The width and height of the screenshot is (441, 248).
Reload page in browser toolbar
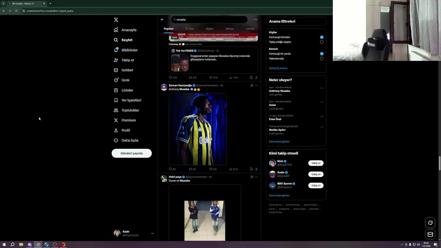point(16,11)
